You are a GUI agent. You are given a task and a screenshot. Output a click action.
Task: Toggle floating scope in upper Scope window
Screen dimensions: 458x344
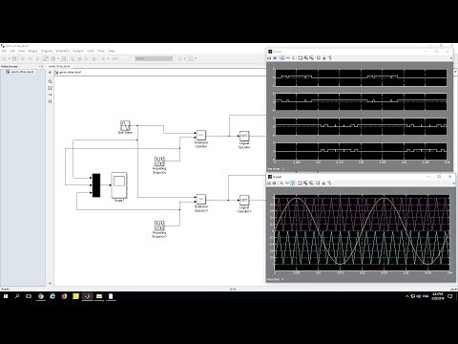coord(319,57)
